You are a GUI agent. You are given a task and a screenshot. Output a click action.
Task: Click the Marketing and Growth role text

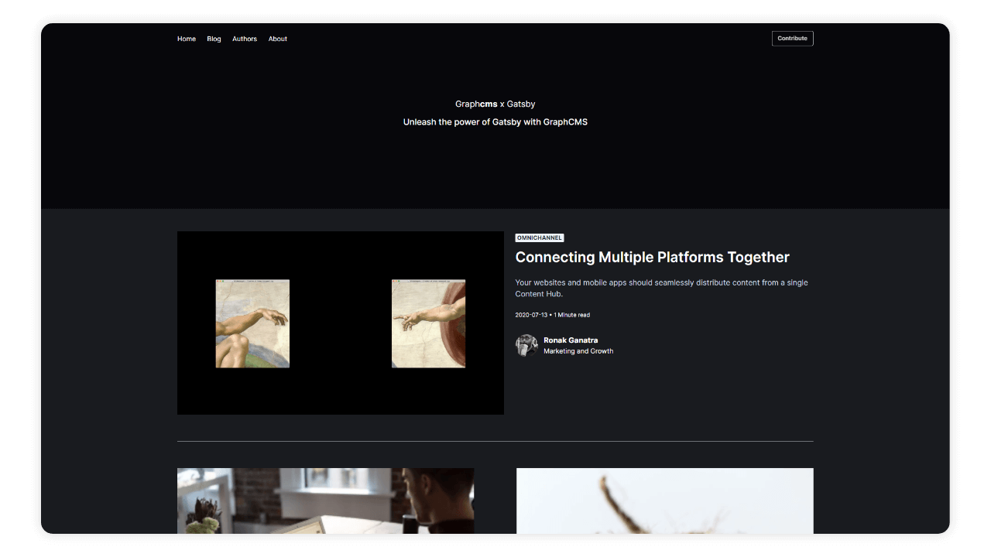point(578,351)
